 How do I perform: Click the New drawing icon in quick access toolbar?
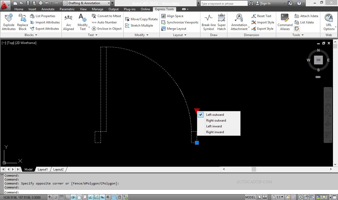(15, 3)
